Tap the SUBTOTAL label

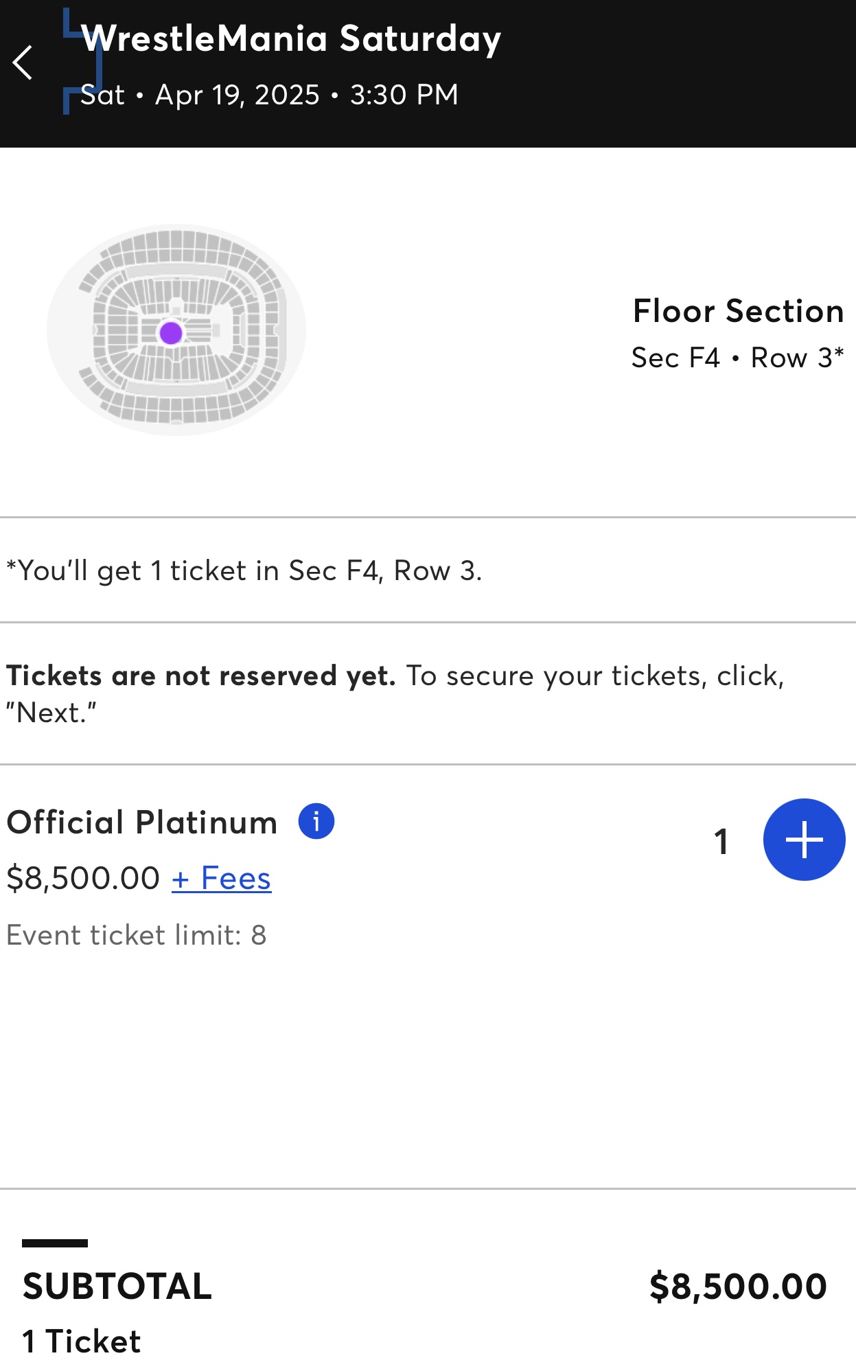pos(117,1286)
